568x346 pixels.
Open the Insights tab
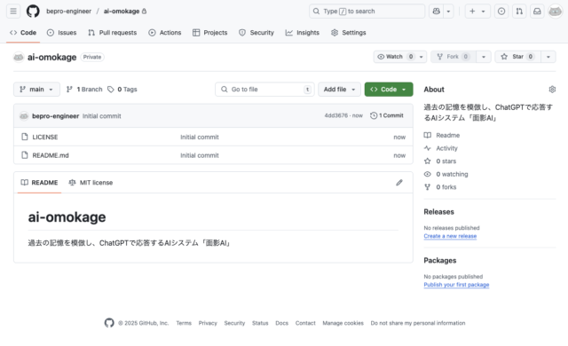[x=303, y=33]
